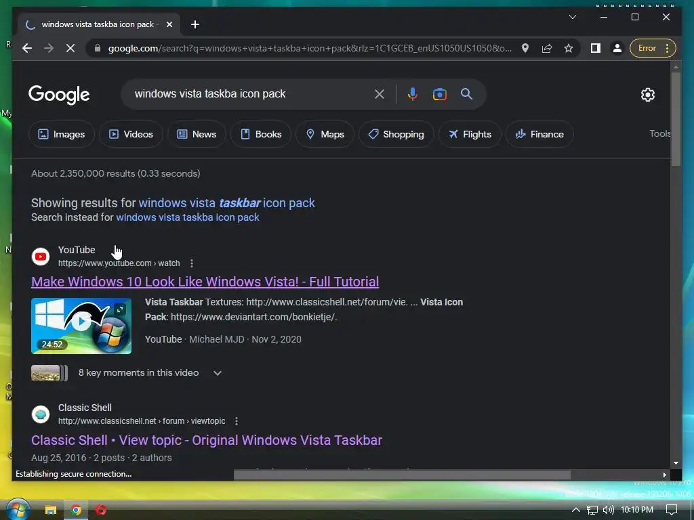Switch to the Images filter
Image resolution: width=694 pixels, height=520 pixels.
point(62,135)
